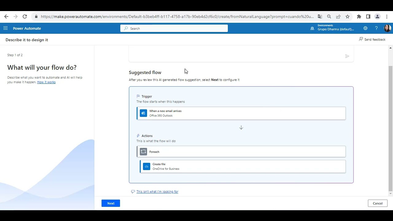This screenshot has height=221, width=393.
Task: Bookmark this page with star icon
Action: point(348,17)
